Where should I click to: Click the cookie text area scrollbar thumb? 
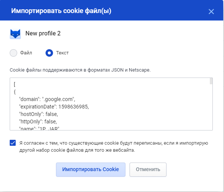(211, 81)
